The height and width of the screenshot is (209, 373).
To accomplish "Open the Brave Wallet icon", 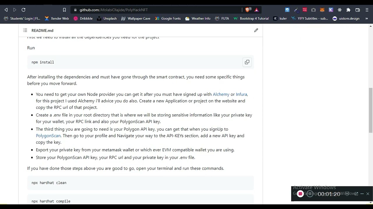I will pos(358,10).
